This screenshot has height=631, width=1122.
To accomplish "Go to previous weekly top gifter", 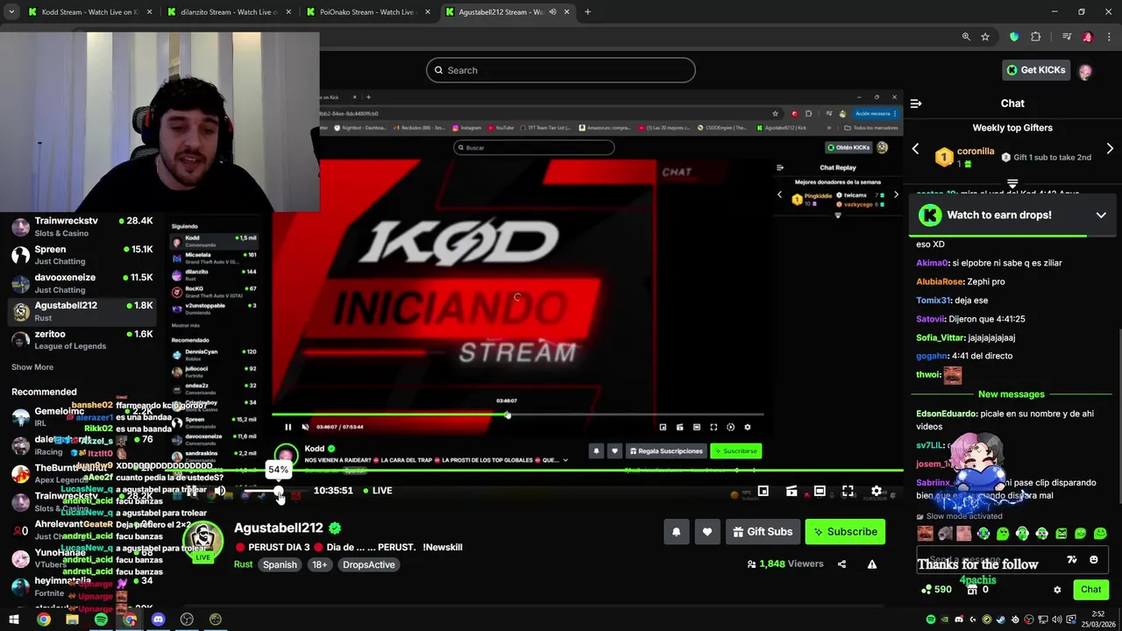I will pos(916,149).
